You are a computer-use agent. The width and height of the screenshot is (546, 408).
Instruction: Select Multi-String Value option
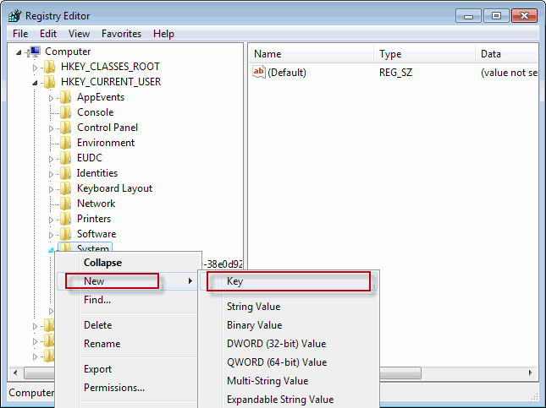pos(289,381)
